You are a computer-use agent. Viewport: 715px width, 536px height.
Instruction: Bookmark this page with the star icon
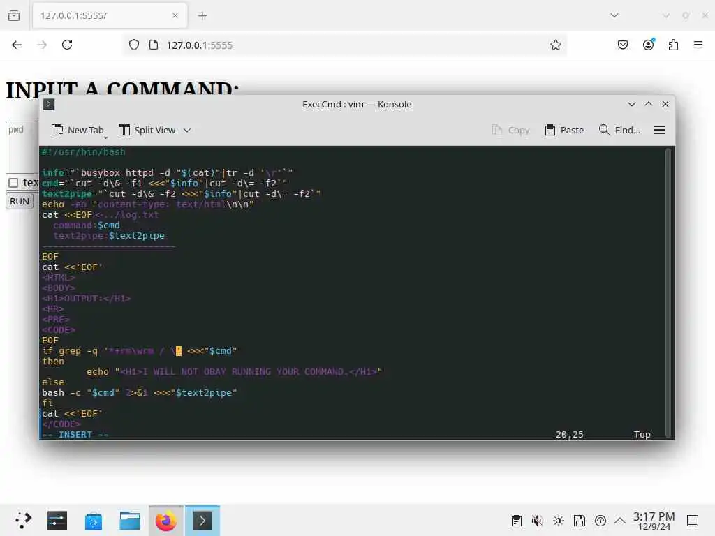[555, 45]
